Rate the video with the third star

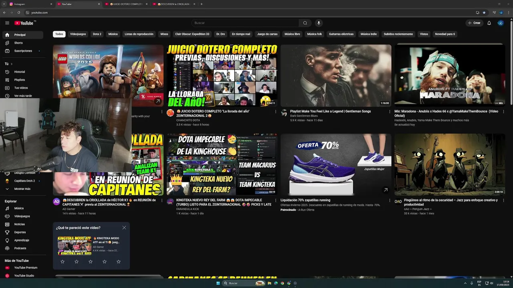point(91,261)
